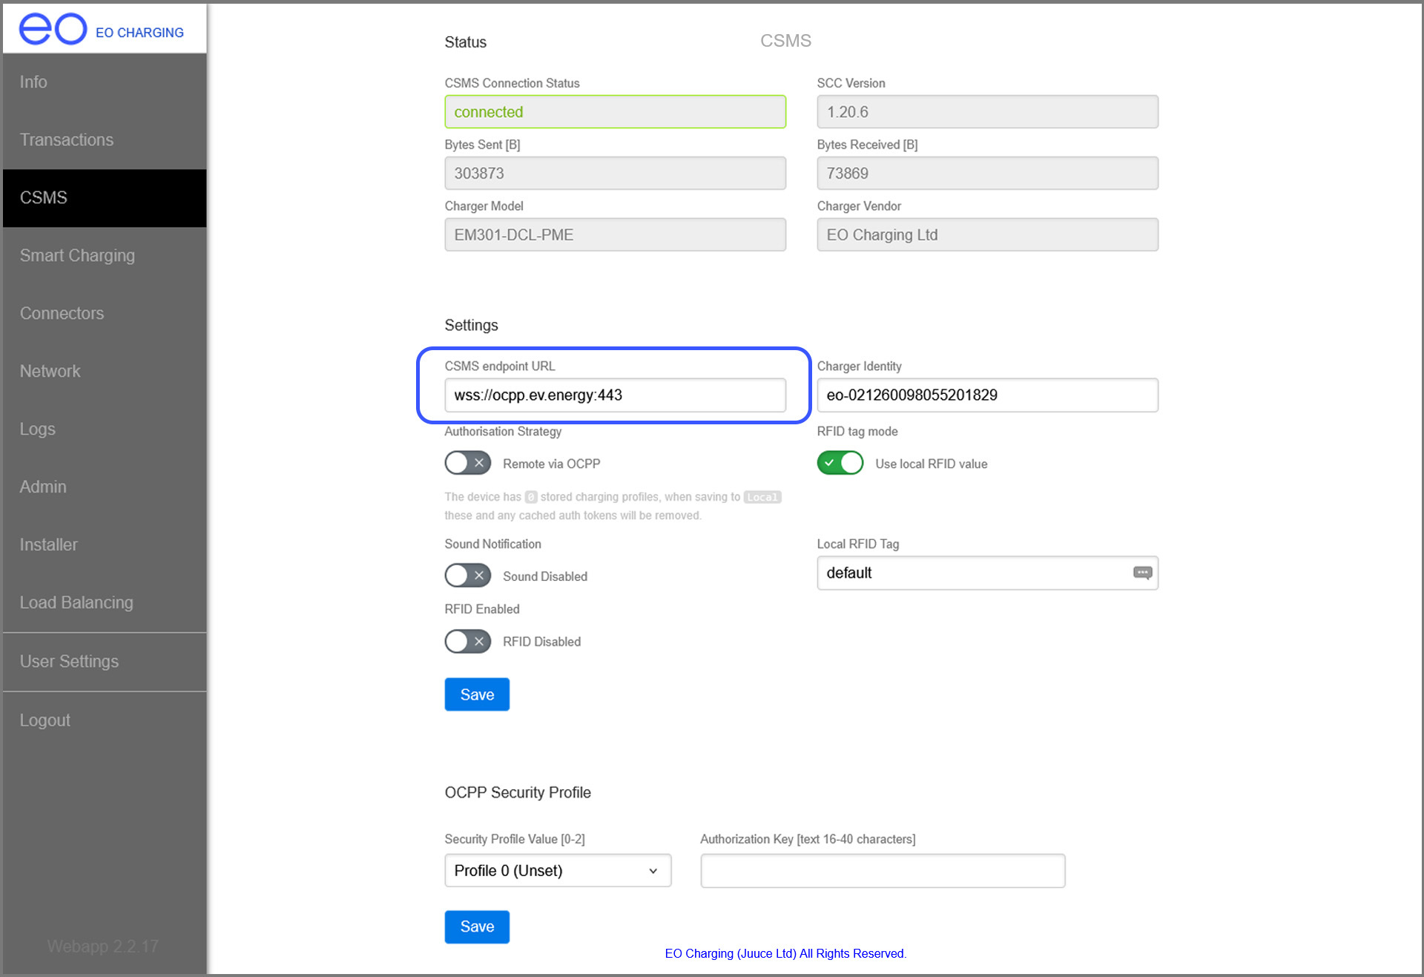Click the SCC Version field showing 1.20.6
The width and height of the screenshot is (1424, 977).
[987, 111]
